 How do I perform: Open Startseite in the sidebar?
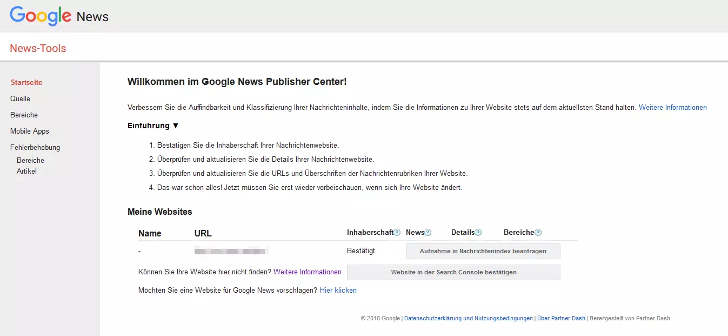point(26,83)
